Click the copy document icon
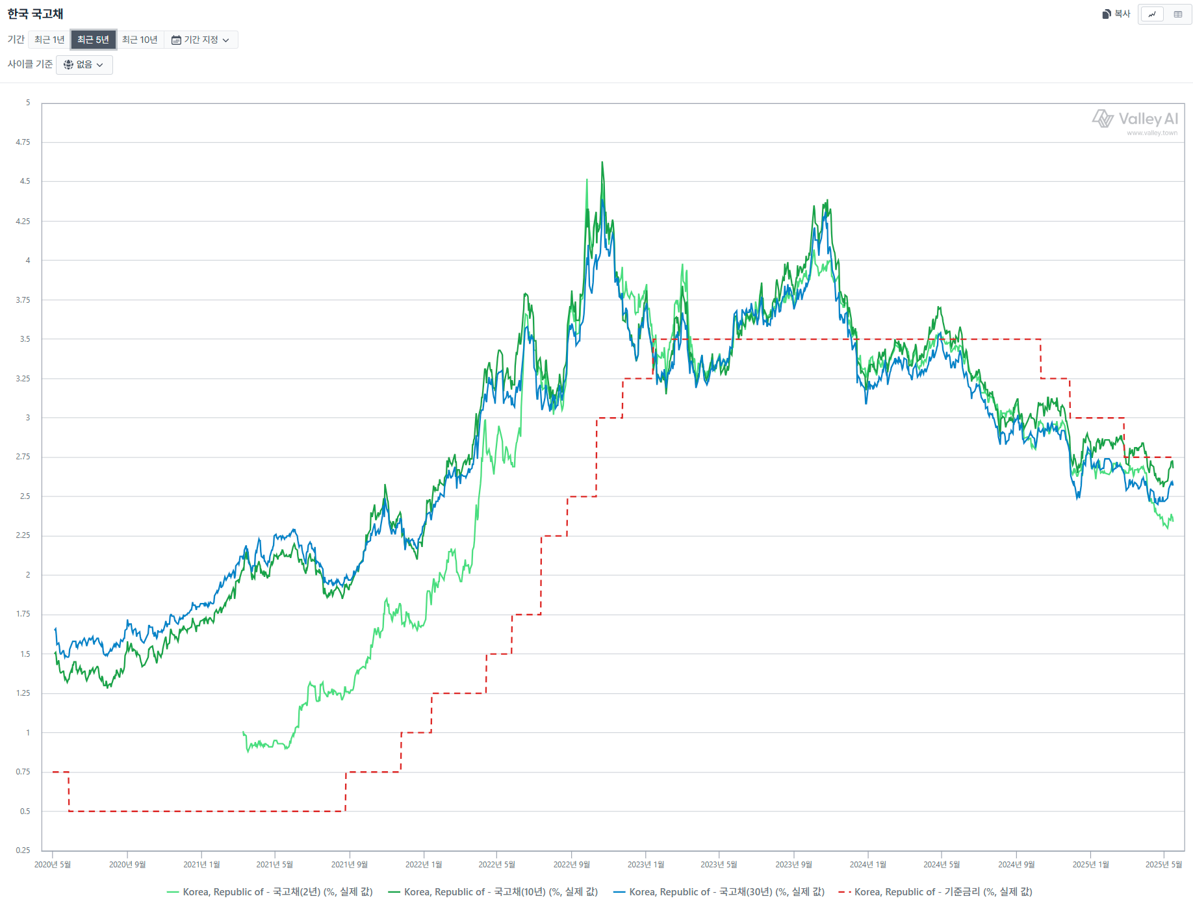 point(1107,14)
